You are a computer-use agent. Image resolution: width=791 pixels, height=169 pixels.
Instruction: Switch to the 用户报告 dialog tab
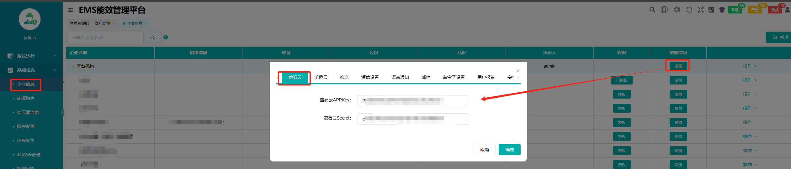[486, 77]
